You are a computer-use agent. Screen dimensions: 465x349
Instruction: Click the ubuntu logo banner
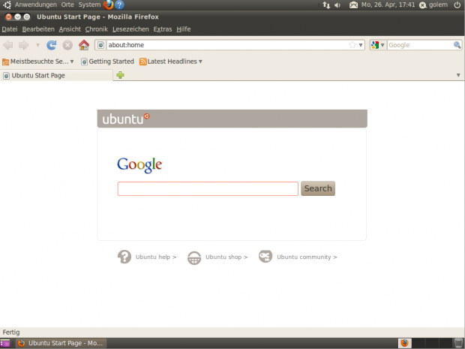click(126, 119)
